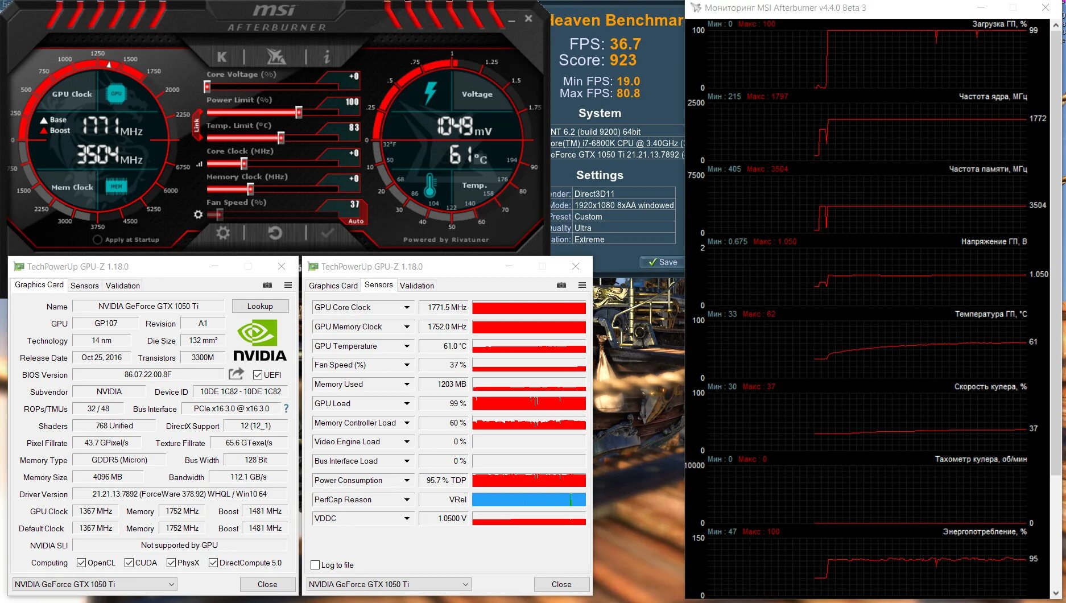Toggle the OpenCL checkbox

81,563
